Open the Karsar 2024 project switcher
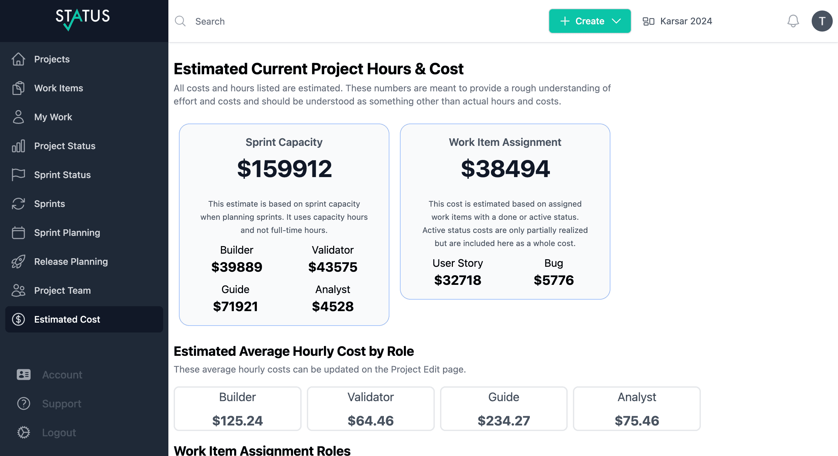Viewport: 838px width, 456px height. [x=678, y=21]
